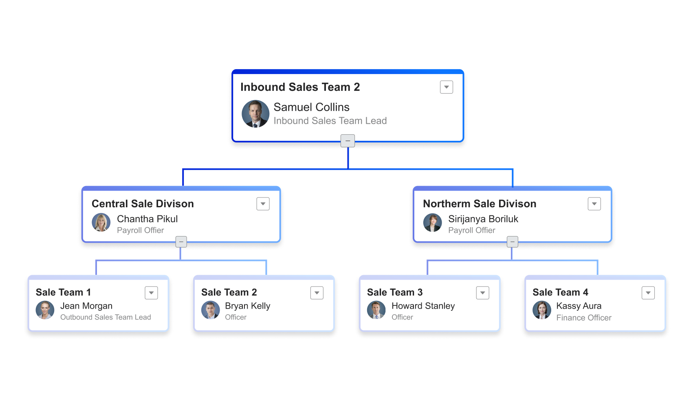Open Inbound Sales Team 2 dropdown arrow
Screen dimensions: 693x401
446,87
